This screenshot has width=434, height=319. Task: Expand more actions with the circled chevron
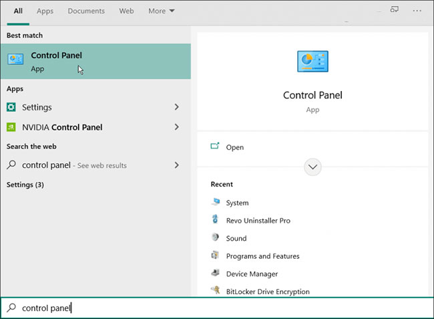tap(312, 167)
